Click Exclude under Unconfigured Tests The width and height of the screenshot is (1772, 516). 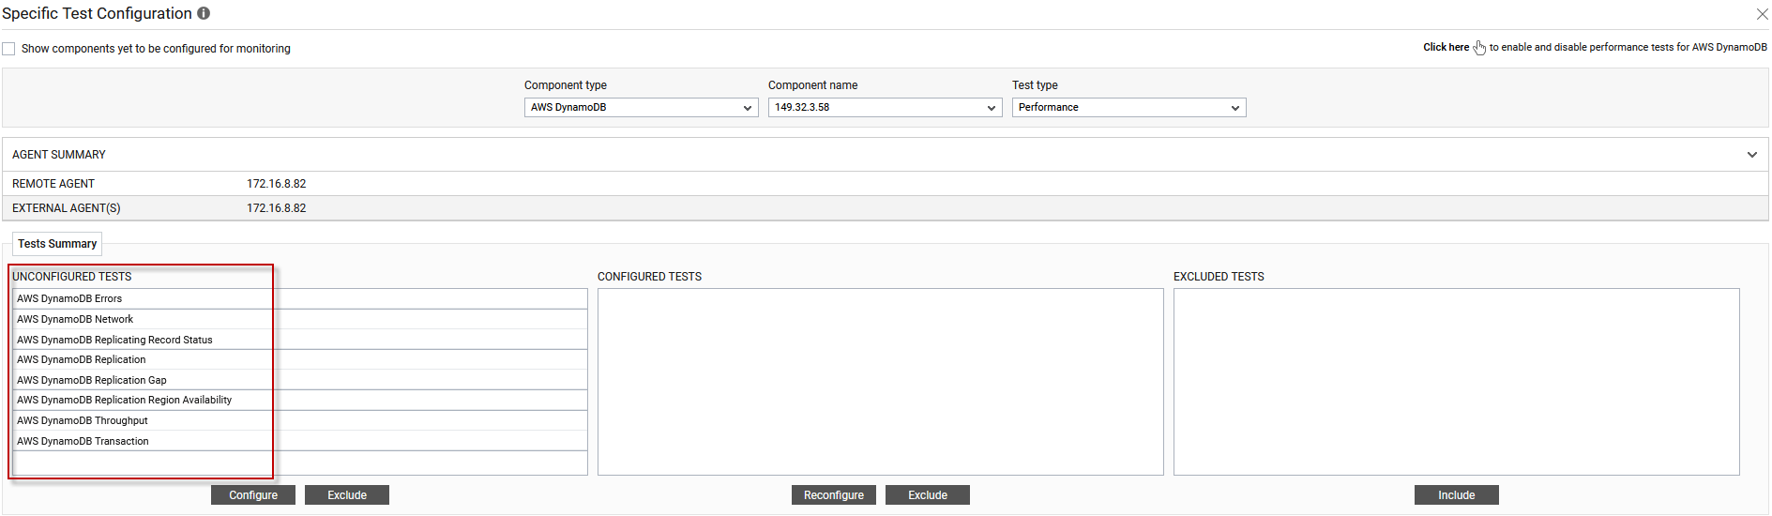pos(347,495)
